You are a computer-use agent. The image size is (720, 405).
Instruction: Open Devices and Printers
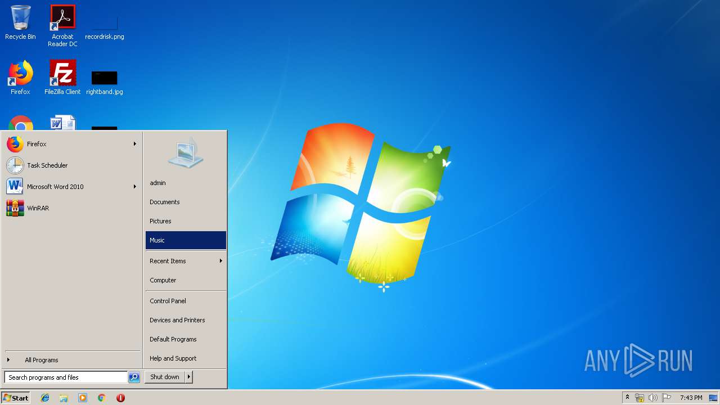click(186, 320)
